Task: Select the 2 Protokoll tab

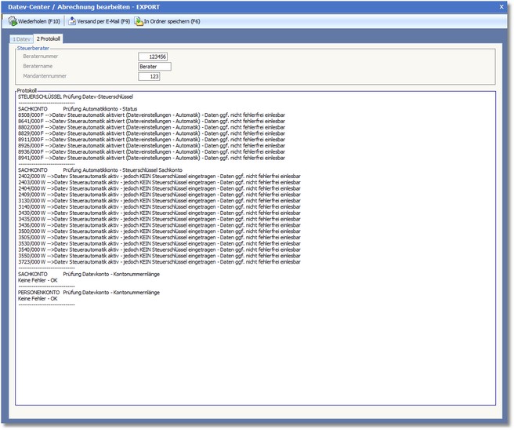Action: (49, 38)
